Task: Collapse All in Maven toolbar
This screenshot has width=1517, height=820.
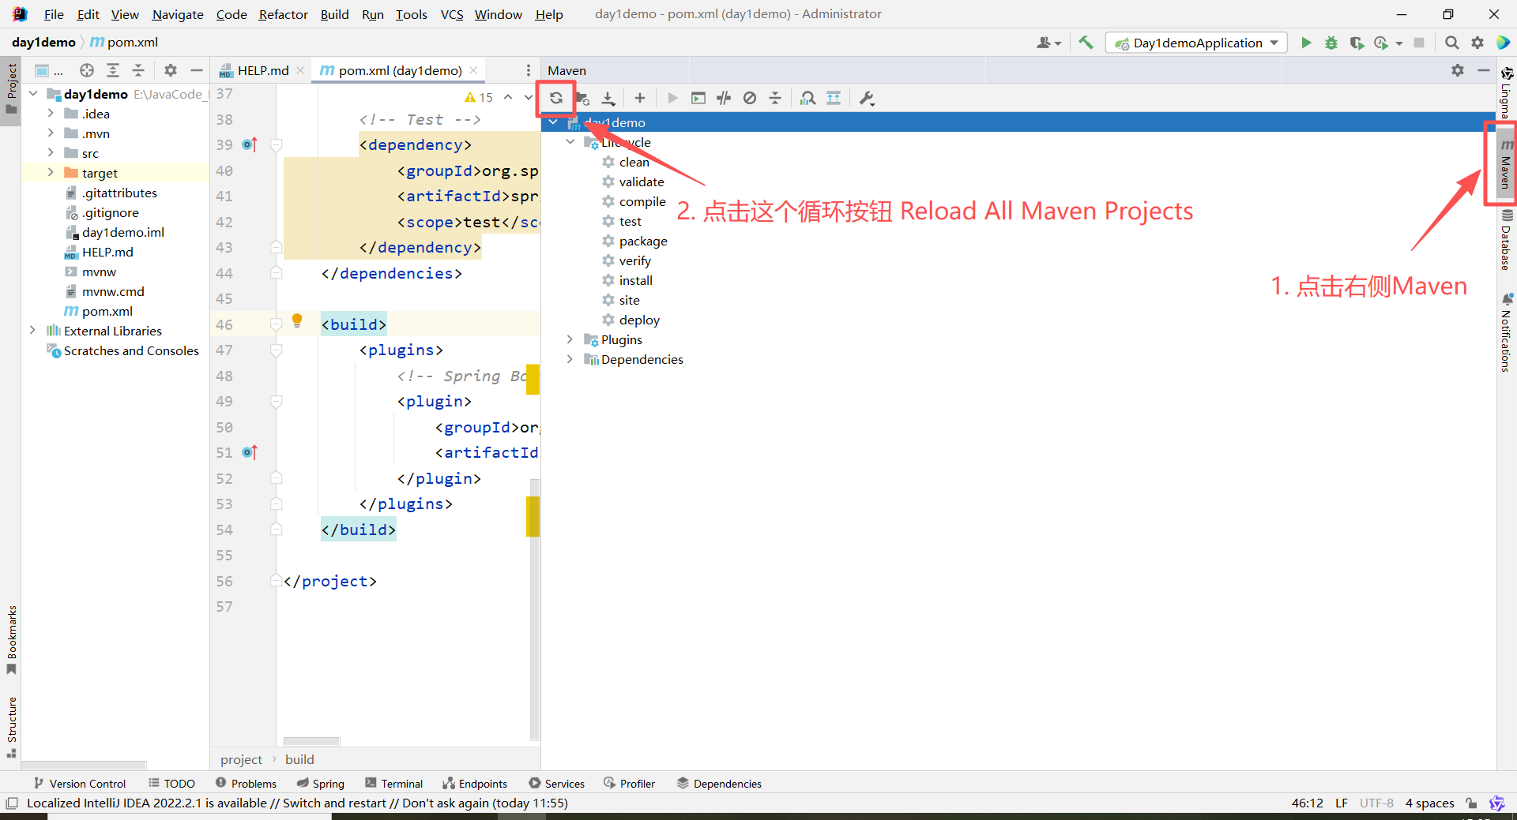Action: tap(775, 98)
